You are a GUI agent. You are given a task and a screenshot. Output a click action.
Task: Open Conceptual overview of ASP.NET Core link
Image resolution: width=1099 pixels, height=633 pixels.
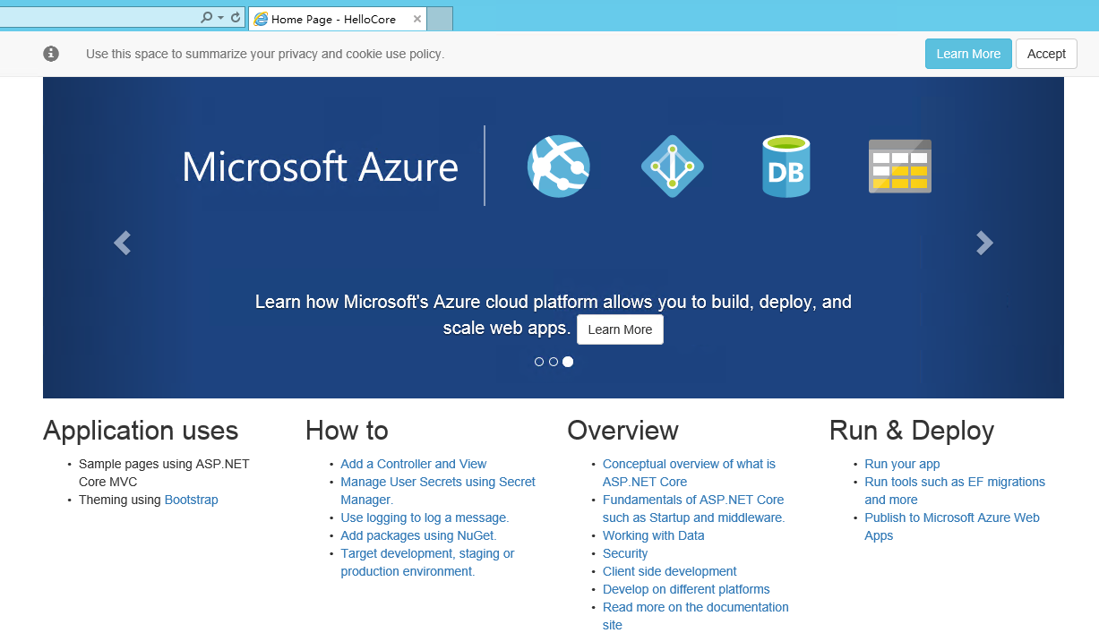pyautogui.click(x=689, y=473)
